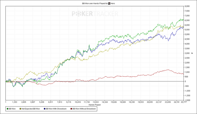197x114 pixels.
Task: Click x-axis tick label 5,209
Action: (x=42, y=102)
